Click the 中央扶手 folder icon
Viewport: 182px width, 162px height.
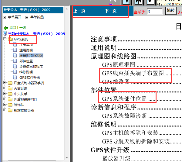10,94
